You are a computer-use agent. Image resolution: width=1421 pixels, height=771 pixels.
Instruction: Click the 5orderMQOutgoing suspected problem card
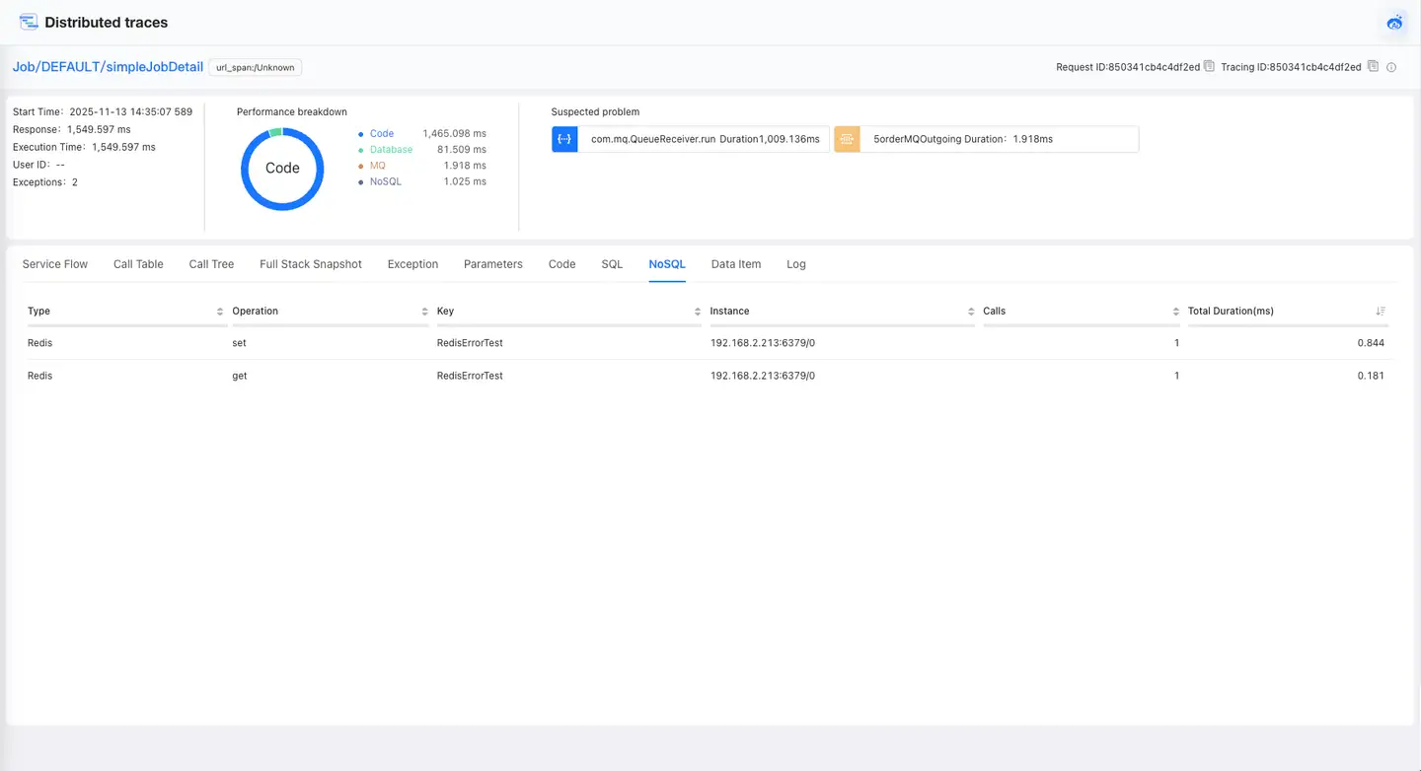coord(987,138)
